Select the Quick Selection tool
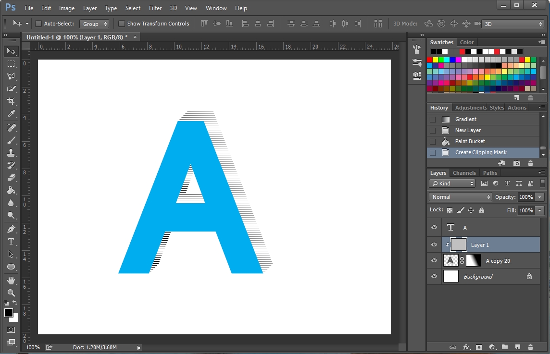The image size is (550, 354). click(x=11, y=89)
